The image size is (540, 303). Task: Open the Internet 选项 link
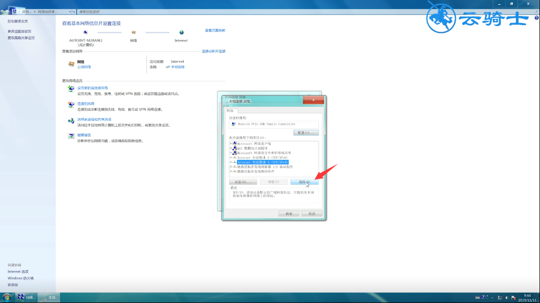pyautogui.click(x=18, y=272)
